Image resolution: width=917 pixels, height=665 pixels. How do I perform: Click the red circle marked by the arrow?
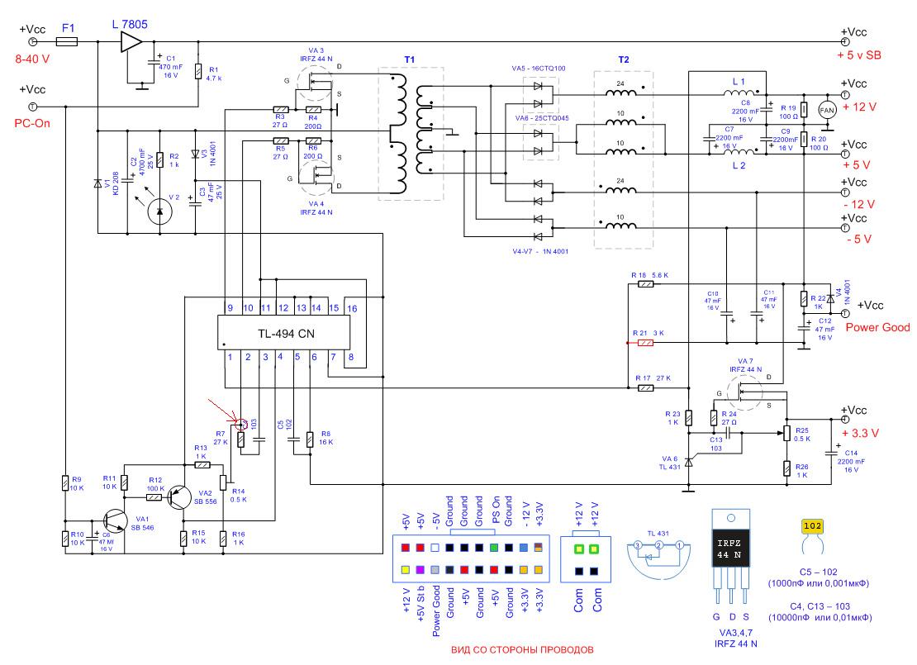[x=240, y=425]
